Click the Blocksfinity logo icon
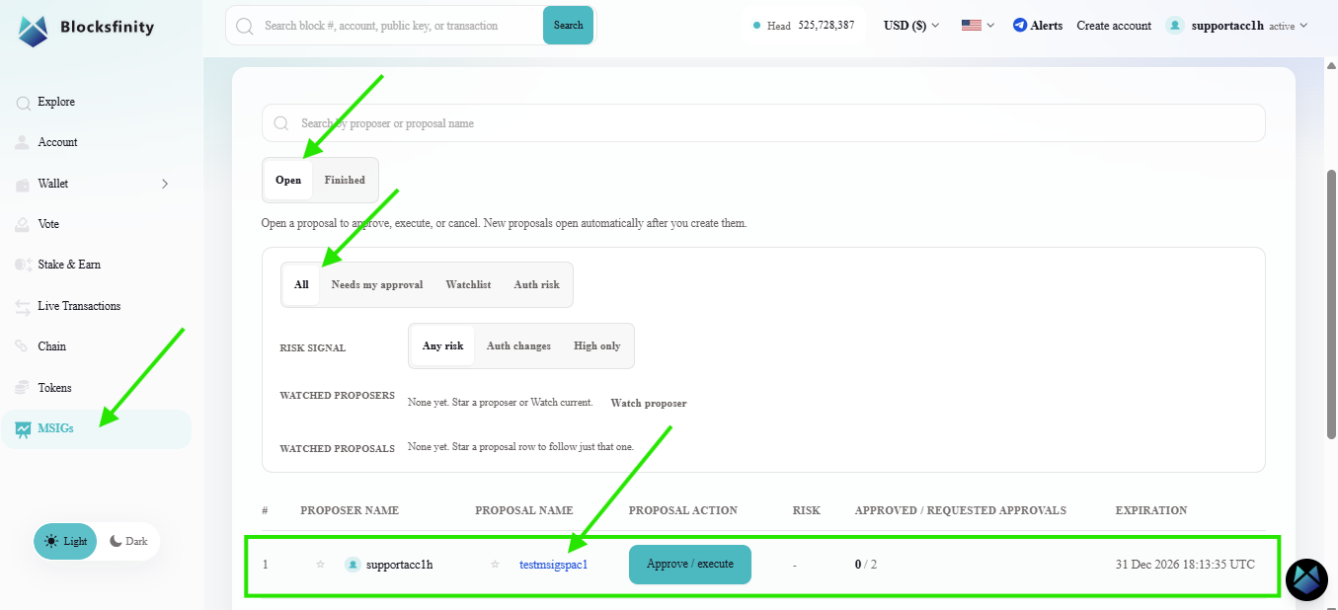The height and width of the screenshot is (610, 1338). pyautogui.click(x=34, y=30)
